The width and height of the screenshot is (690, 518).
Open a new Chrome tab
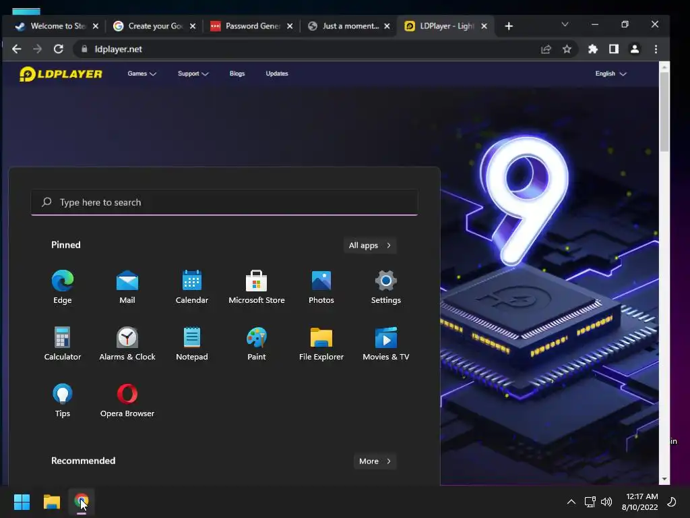509,26
